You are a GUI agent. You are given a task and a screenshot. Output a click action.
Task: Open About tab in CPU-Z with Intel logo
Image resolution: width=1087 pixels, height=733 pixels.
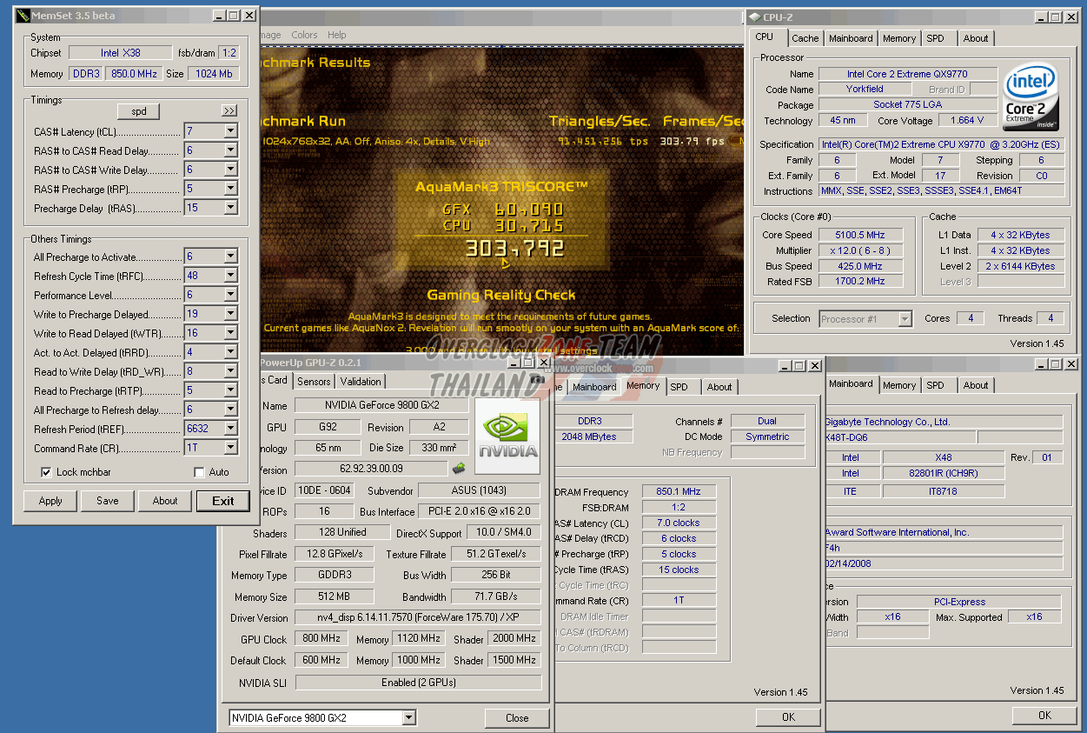point(976,38)
